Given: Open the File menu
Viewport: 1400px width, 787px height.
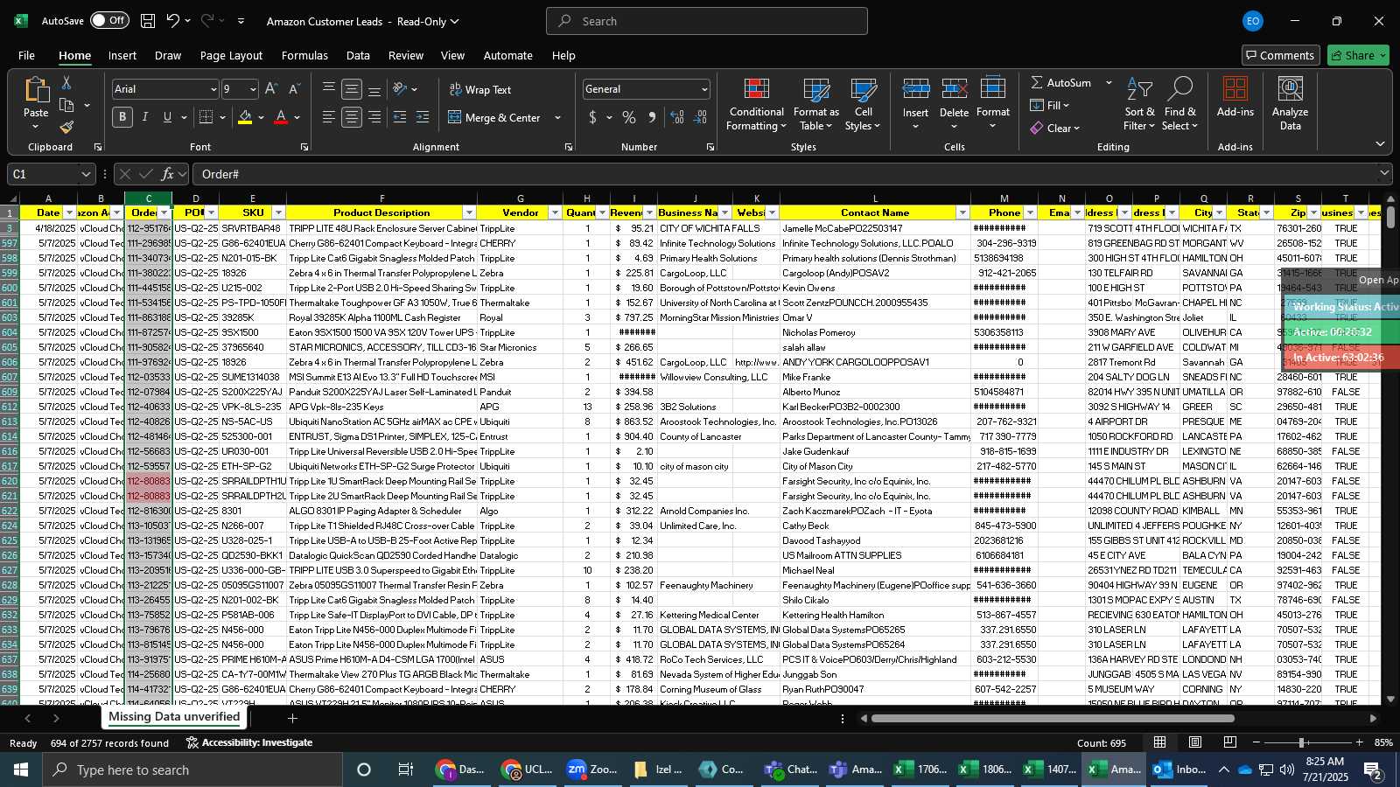Looking at the screenshot, I should 27,55.
